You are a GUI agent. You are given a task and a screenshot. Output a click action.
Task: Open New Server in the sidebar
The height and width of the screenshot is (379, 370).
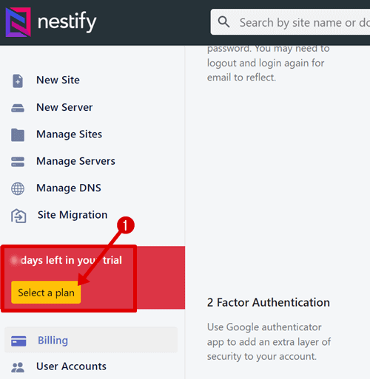[64, 107]
